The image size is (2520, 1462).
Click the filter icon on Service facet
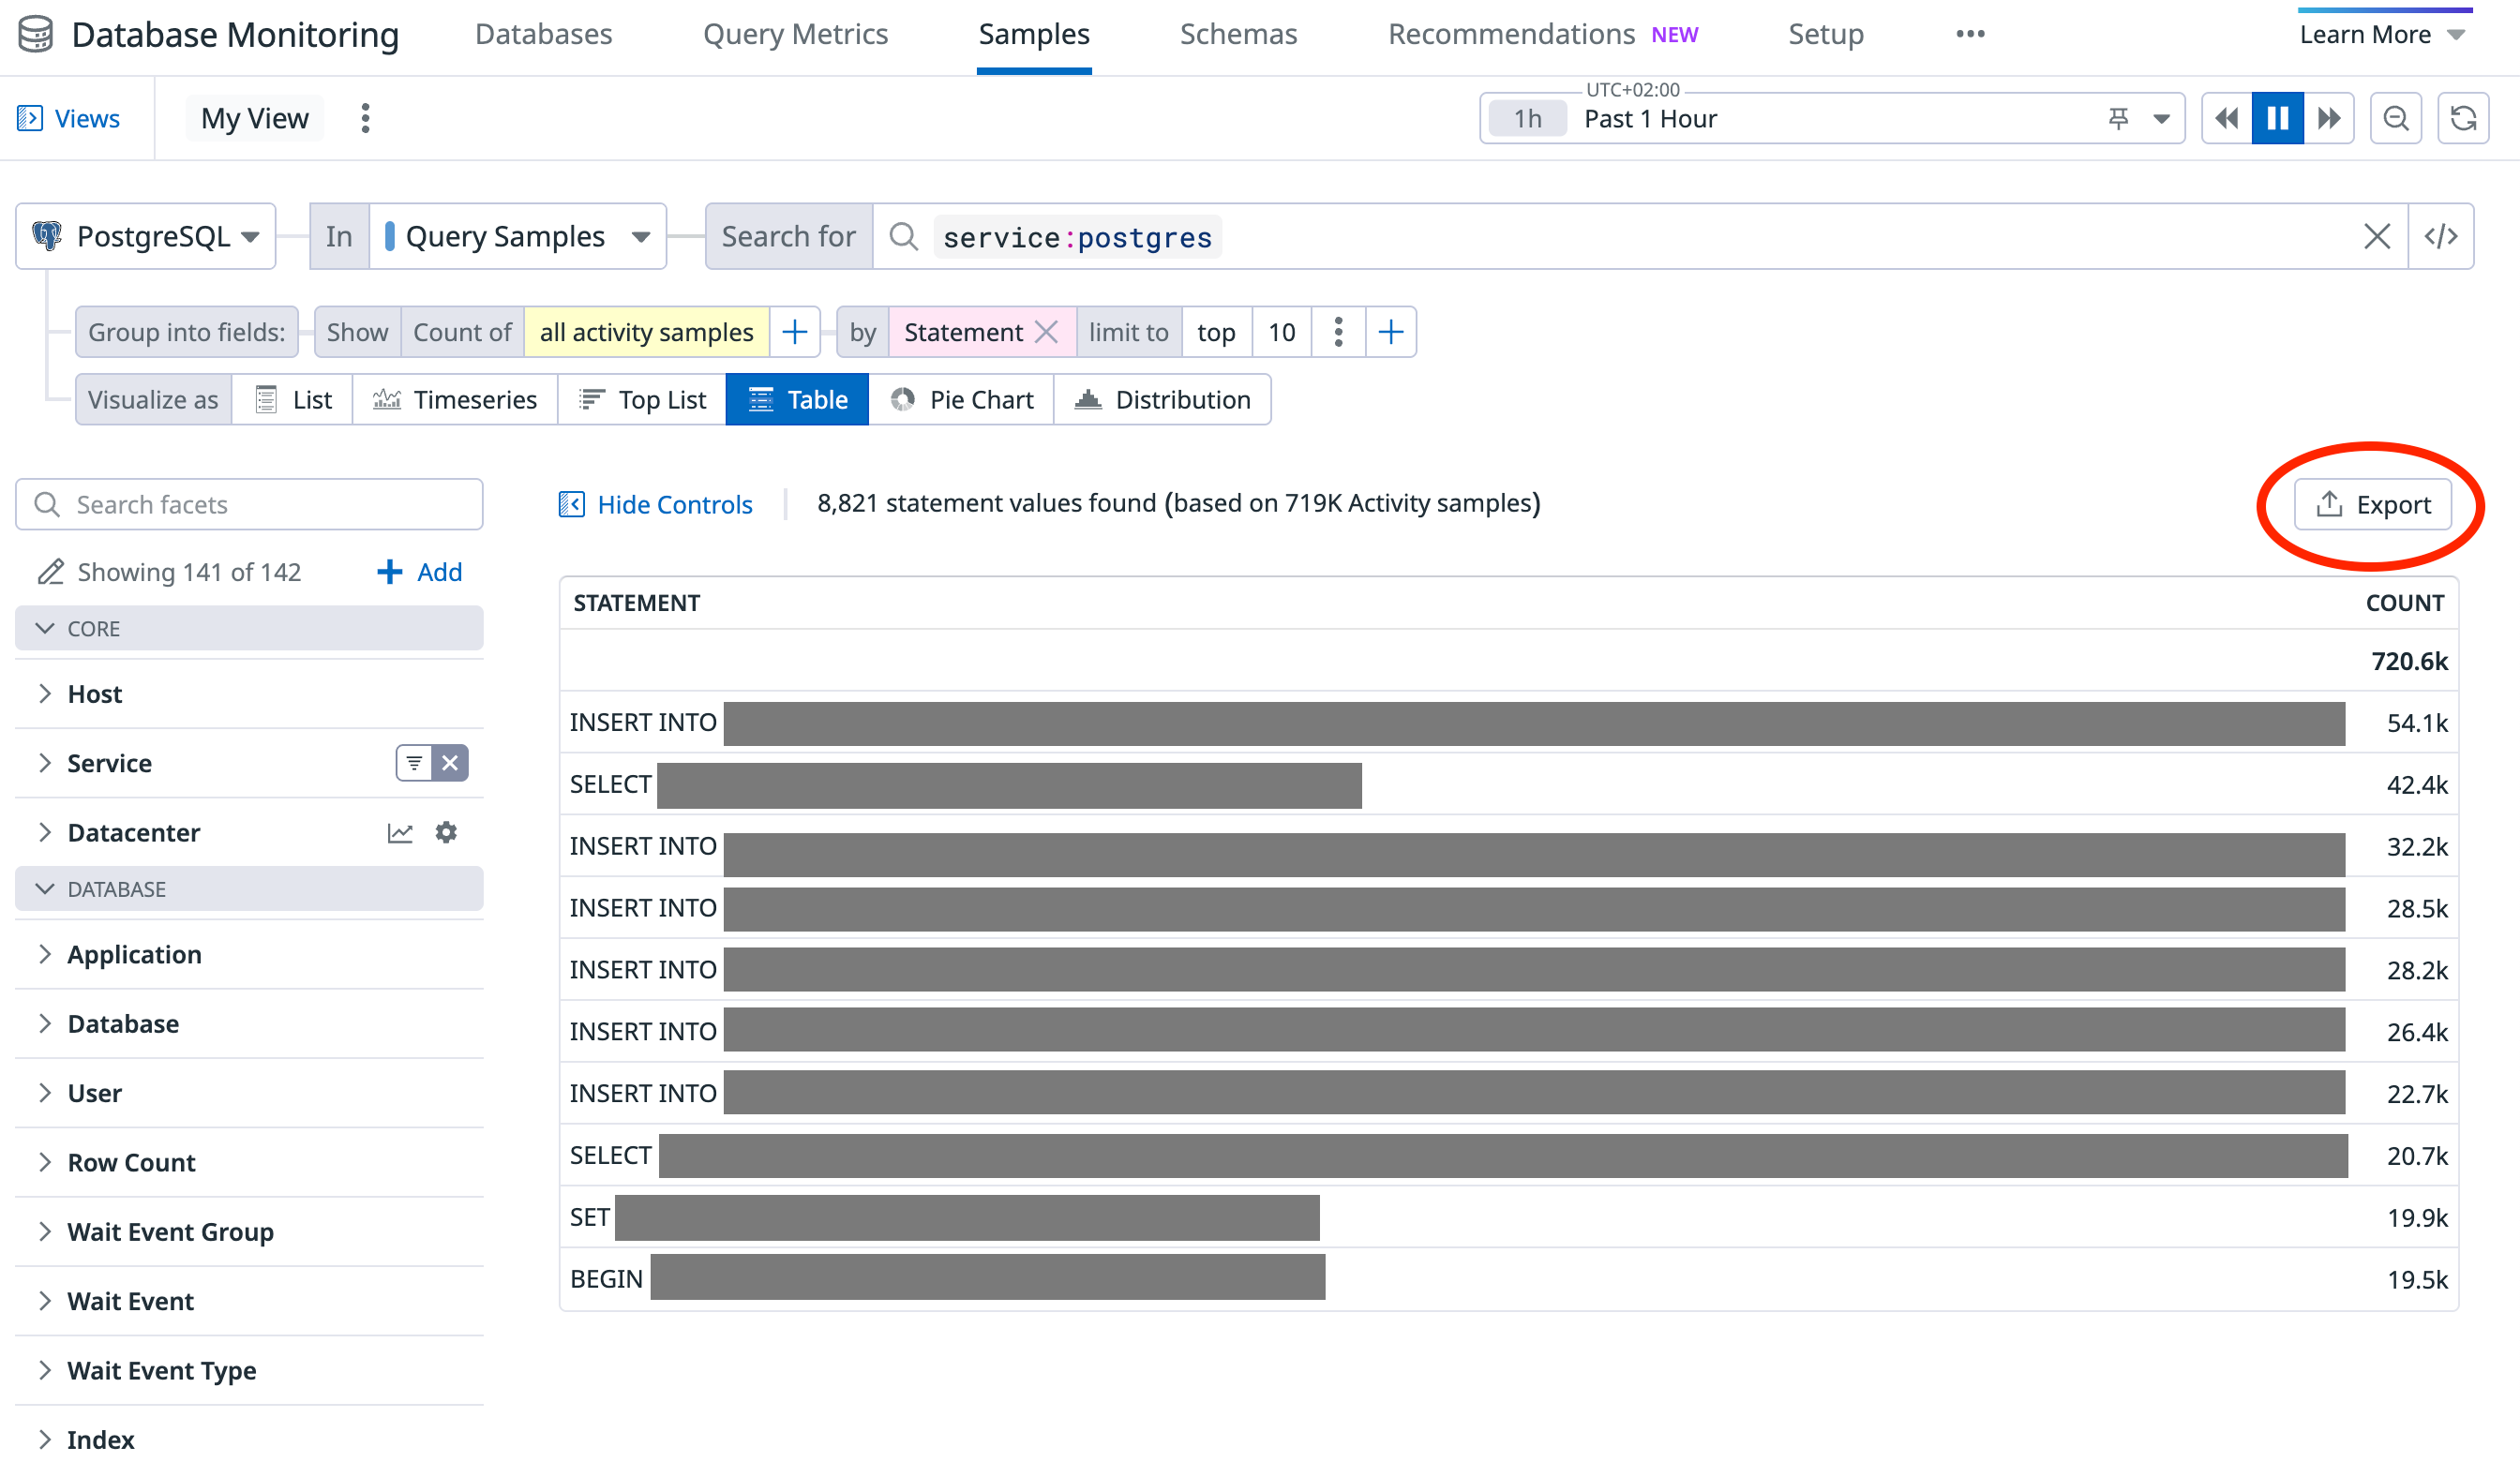click(x=416, y=762)
